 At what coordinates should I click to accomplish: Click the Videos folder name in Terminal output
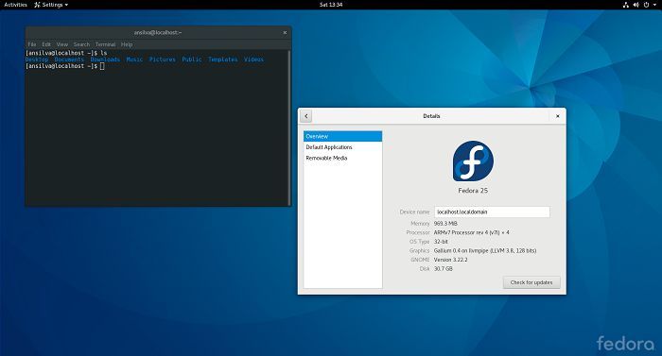pyautogui.click(x=253, y=59)
